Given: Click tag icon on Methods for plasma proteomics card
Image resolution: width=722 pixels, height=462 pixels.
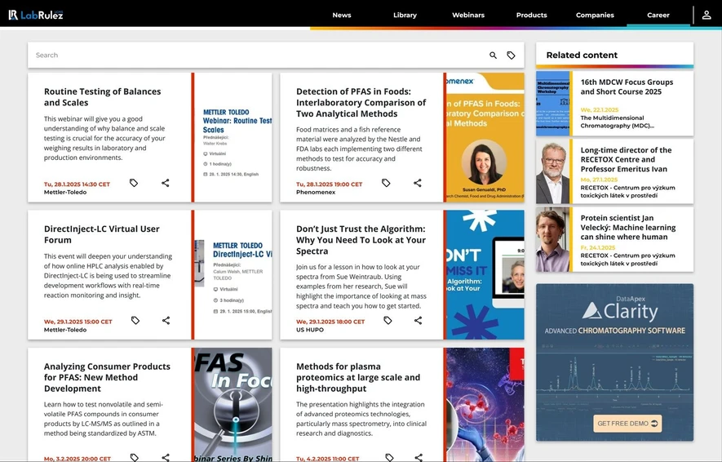Looking at the screenshot, I should tap(389, 457).
